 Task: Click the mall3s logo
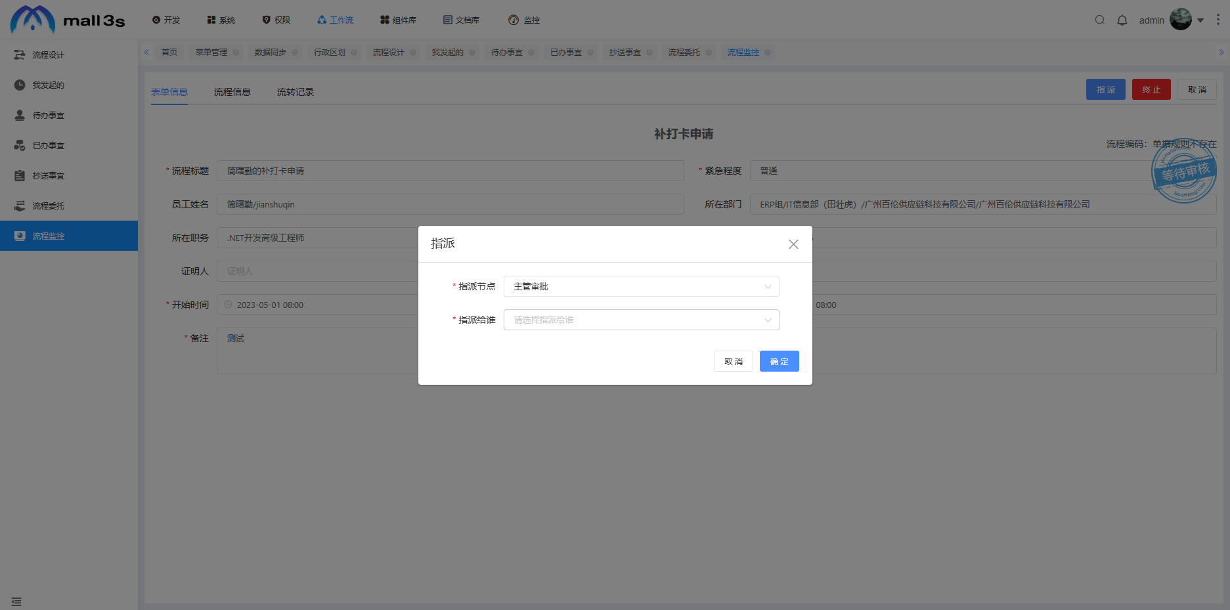pos(68,20)
